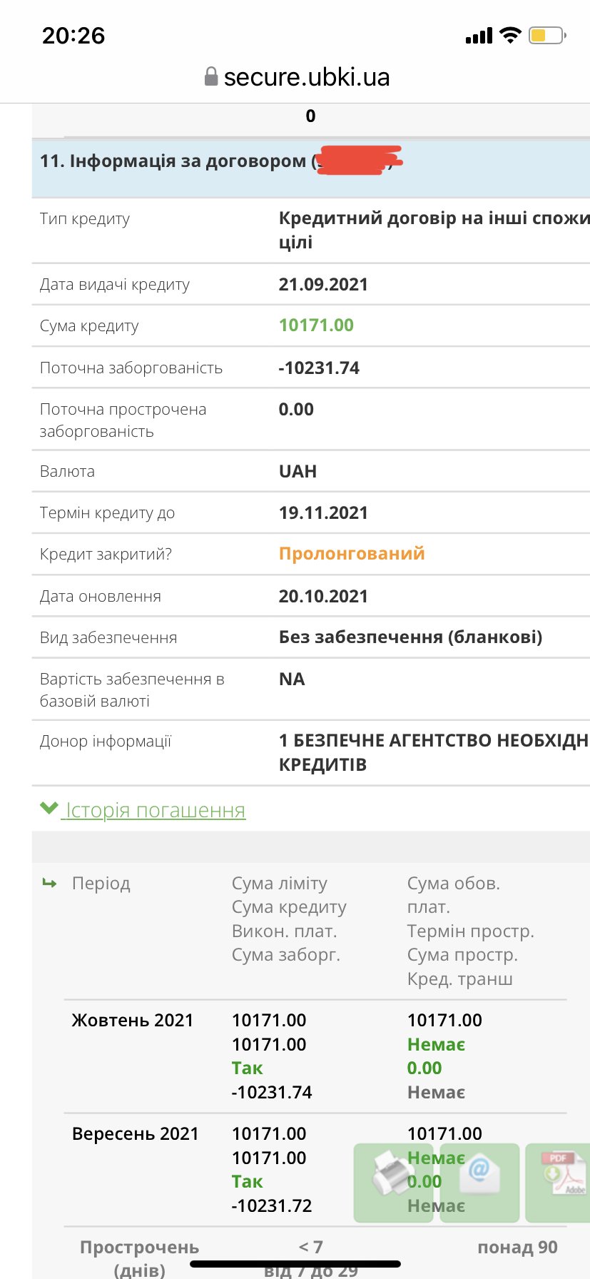Collapse section via green chevron
590x1279 pixels.
click(x=49, y=809)
